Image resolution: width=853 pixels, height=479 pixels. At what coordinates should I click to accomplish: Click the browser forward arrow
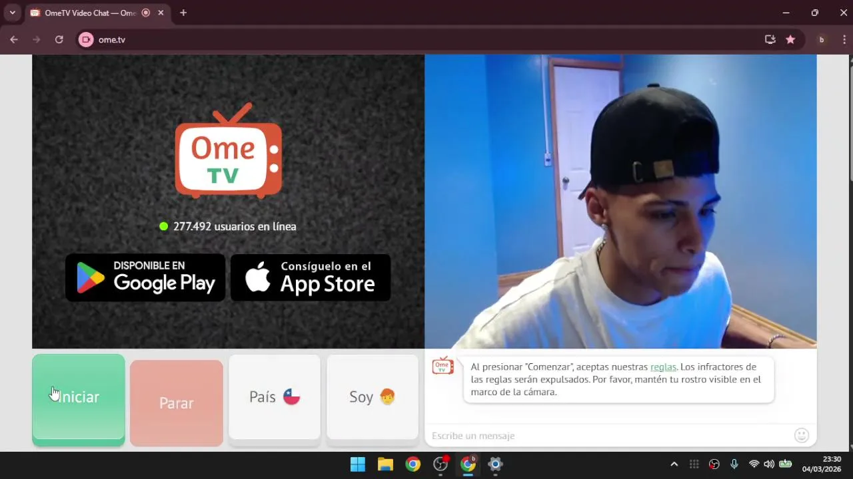(x=37, y=40)
